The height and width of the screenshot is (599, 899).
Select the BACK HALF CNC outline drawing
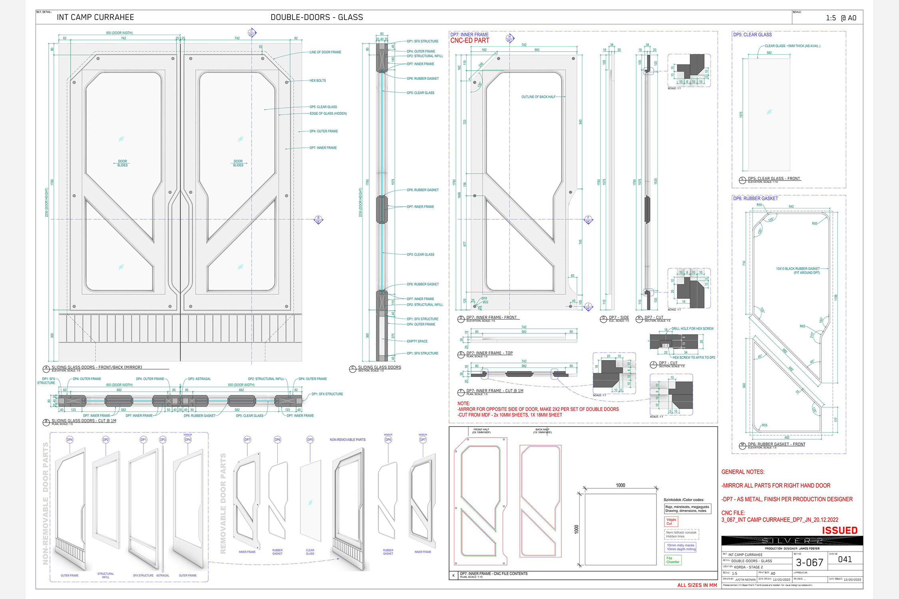pos(541,501)
